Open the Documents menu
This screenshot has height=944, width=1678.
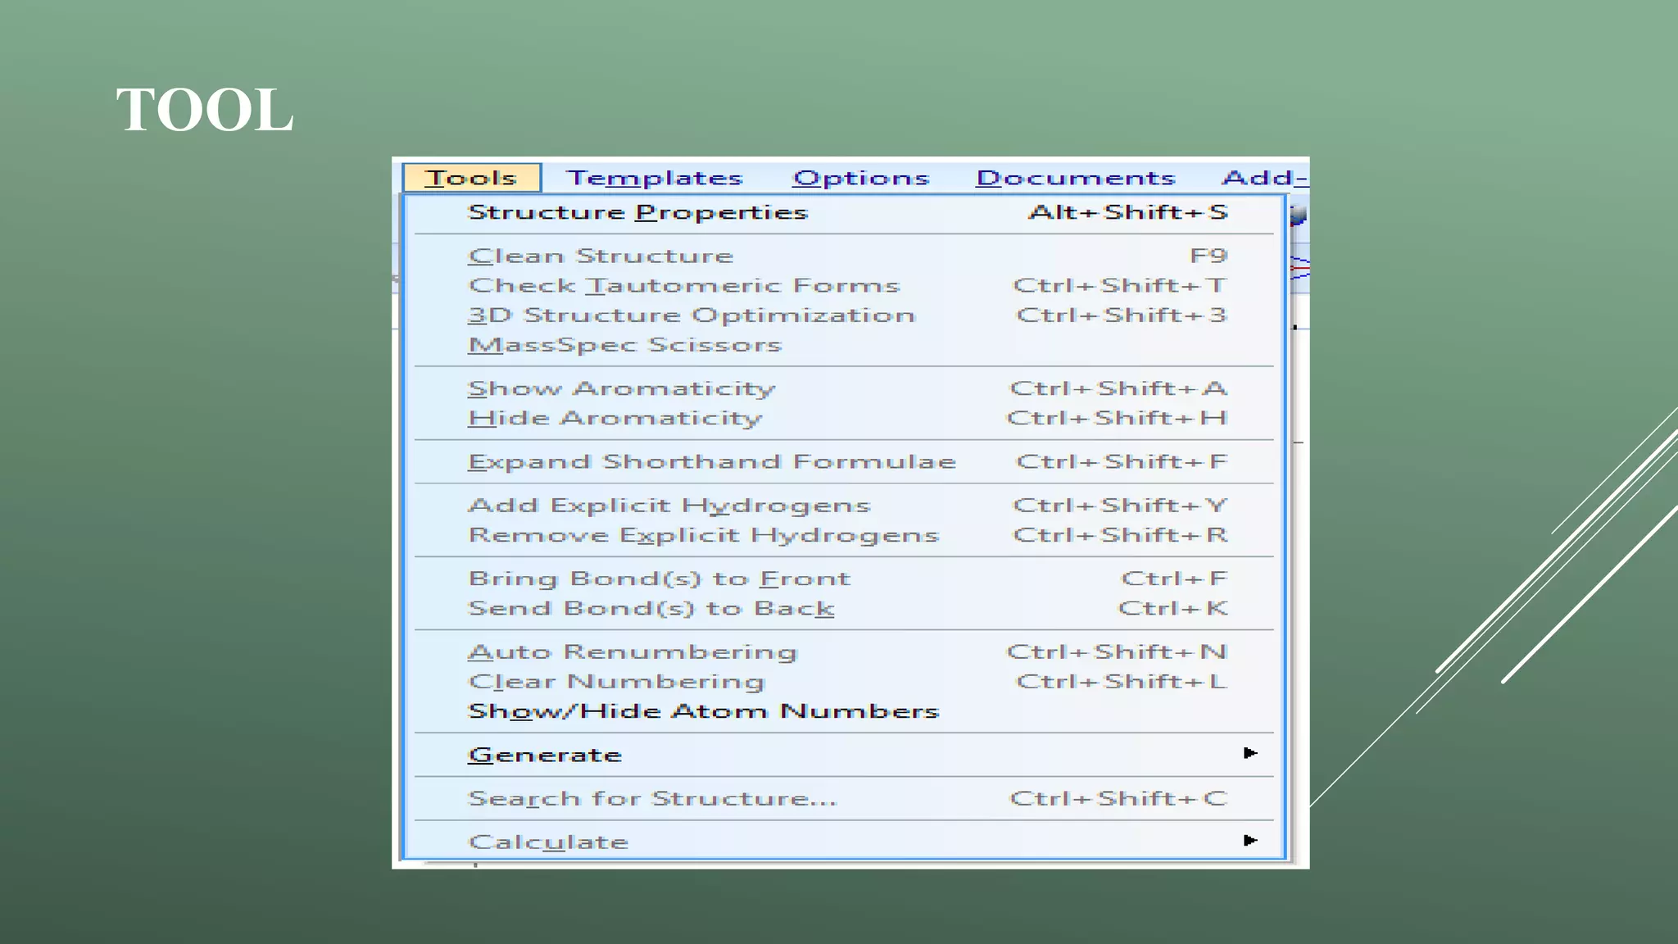click(1075, 178)
